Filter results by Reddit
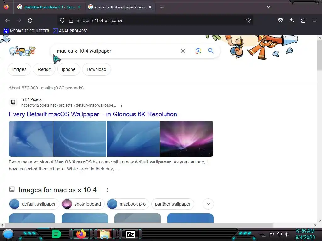 (44, 69)
